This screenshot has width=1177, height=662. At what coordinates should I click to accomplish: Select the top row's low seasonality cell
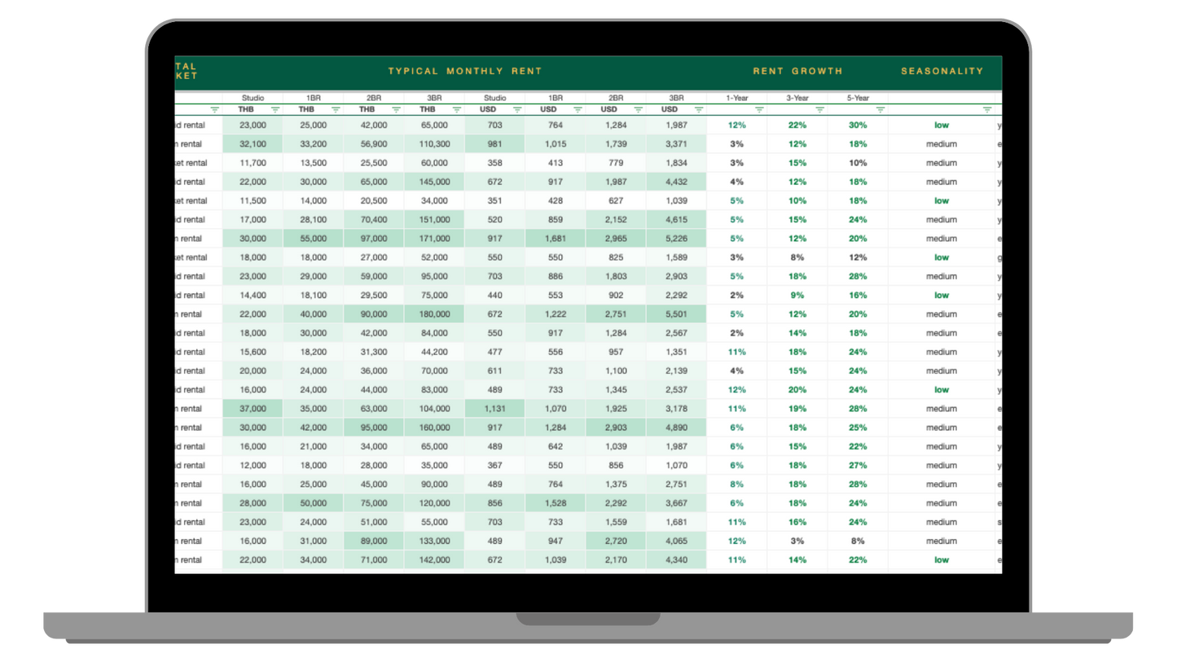[942, 125]
